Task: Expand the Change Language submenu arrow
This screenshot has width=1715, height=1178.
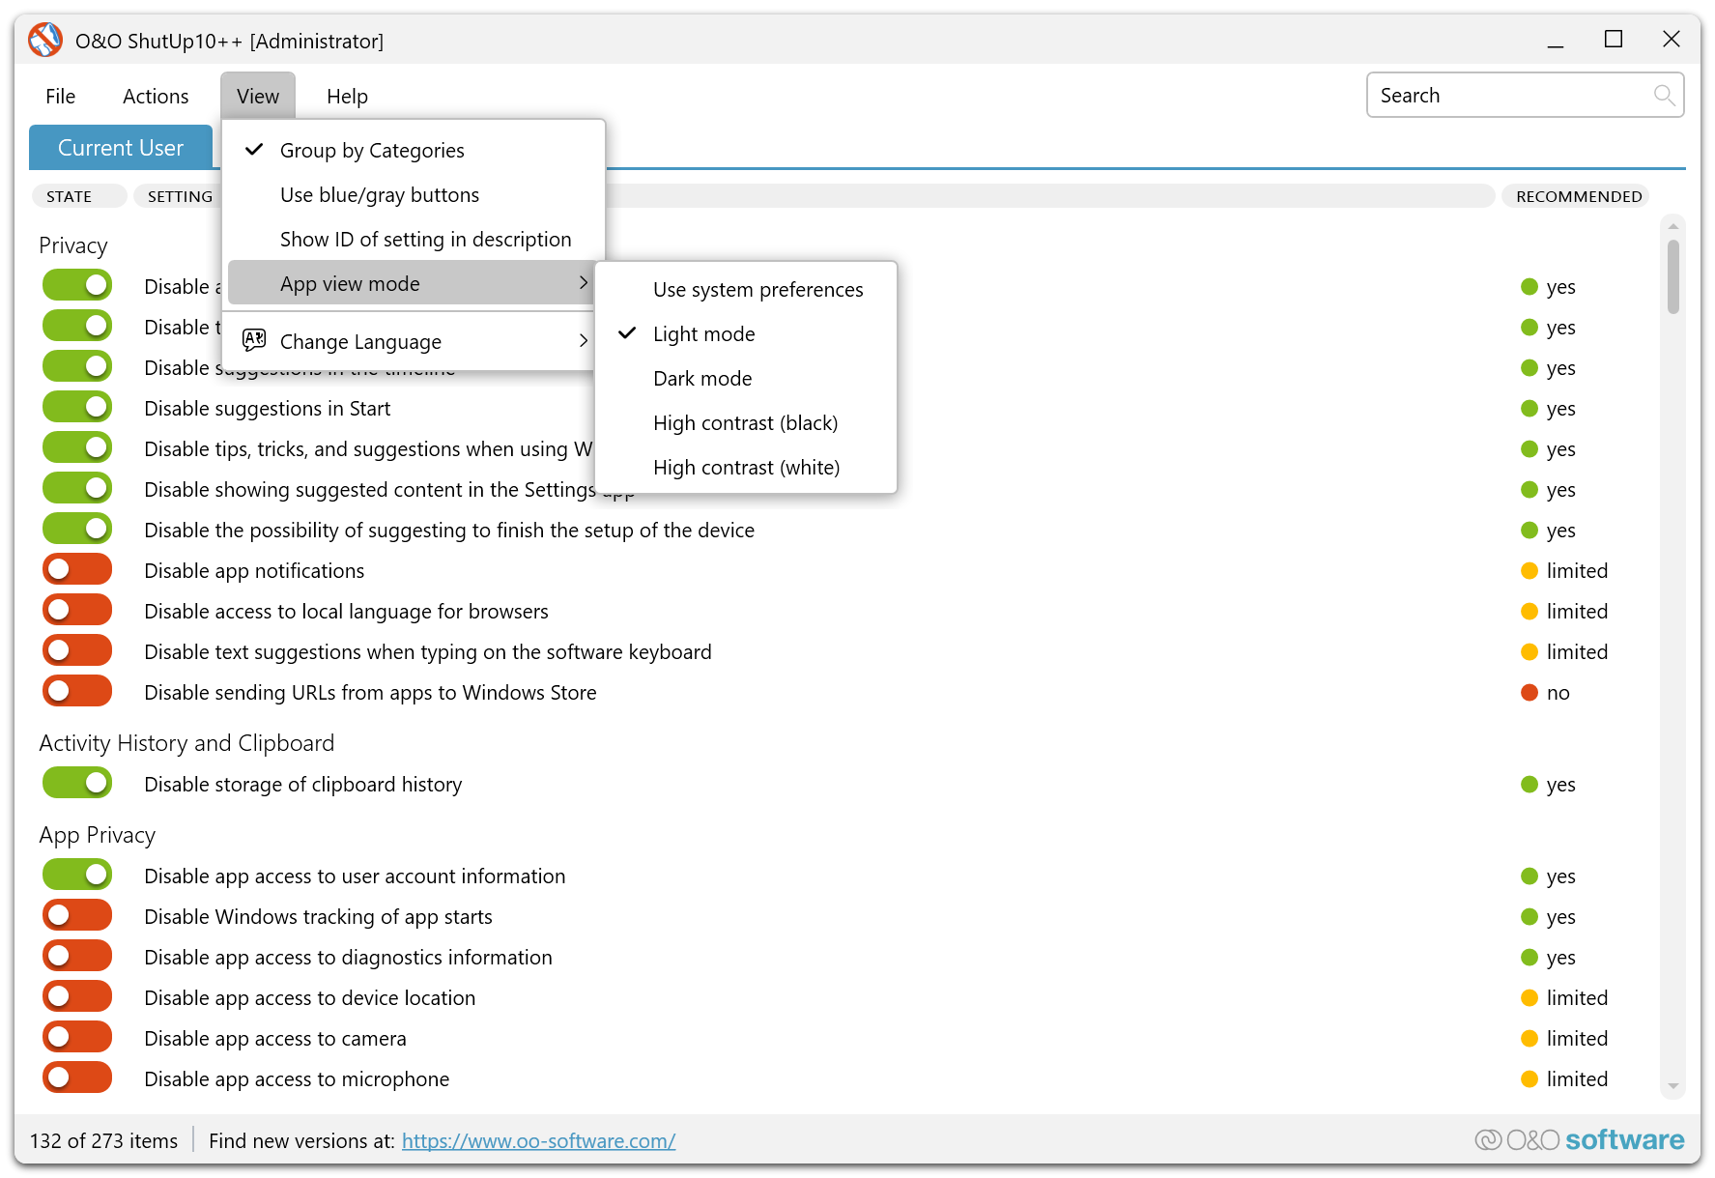Action: click(583, 341)
